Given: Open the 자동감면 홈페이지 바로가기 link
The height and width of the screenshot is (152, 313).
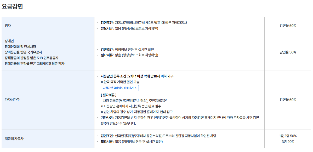Looking at the screenshot, I should coord(119,88).
